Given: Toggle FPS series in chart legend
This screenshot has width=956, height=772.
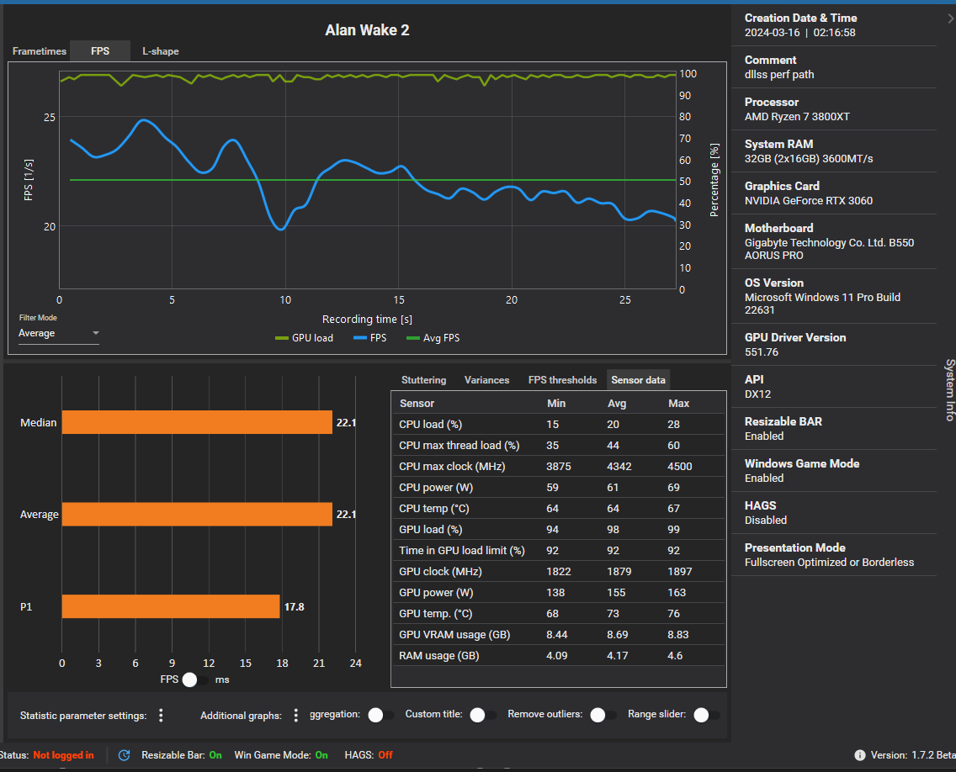Looking at the screenshot, I should 370,337.
